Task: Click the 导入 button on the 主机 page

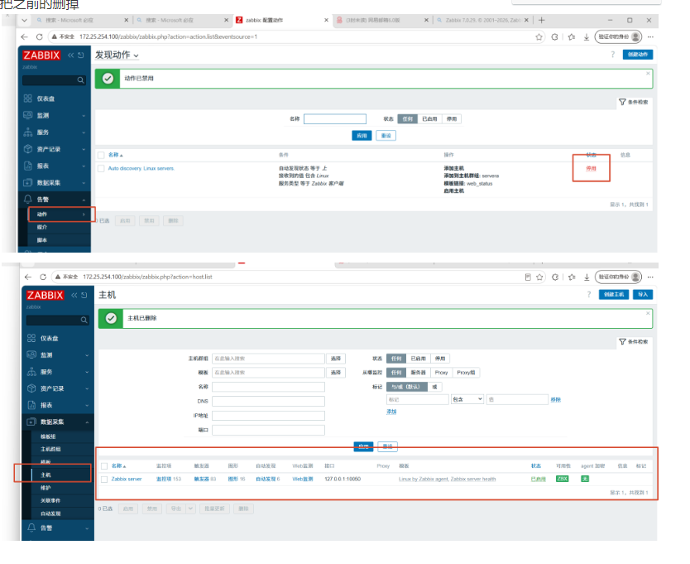Action: tap(643, 294)
